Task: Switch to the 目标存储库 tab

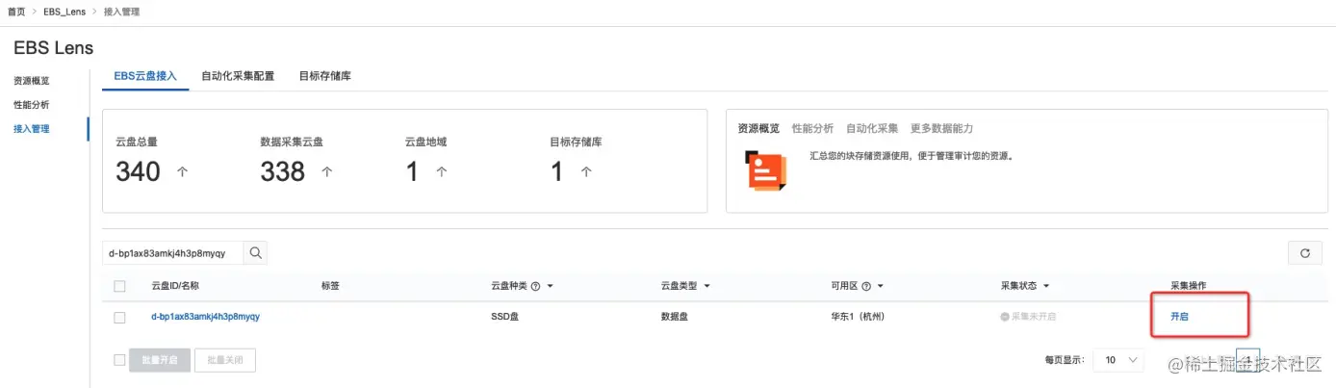Action: coord(324,76)
